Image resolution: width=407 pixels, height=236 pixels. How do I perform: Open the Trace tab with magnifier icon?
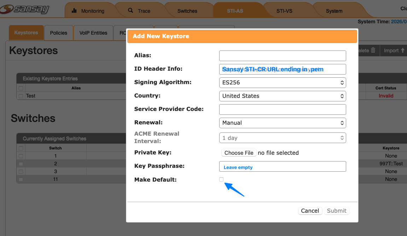(139, 11)
